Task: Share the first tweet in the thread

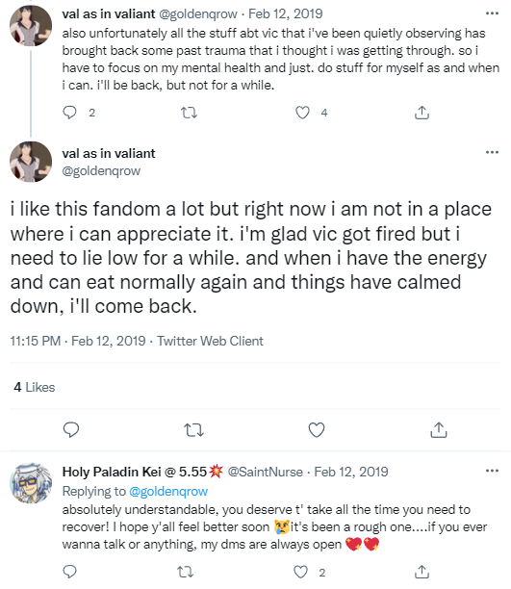Action: [x=422, y=113]
